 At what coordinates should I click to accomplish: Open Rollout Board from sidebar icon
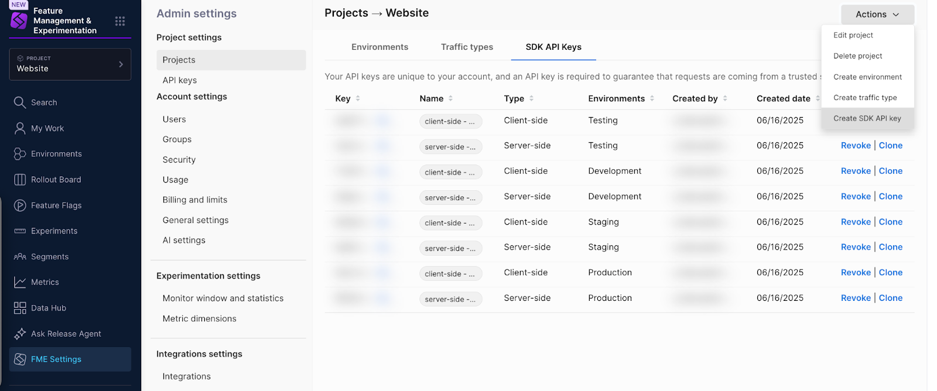tap(20, 180)
